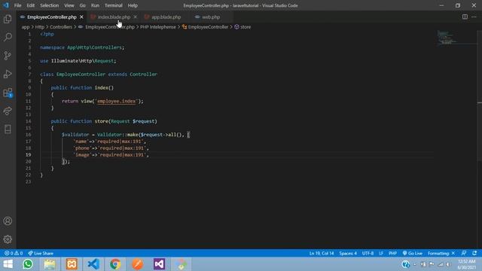Start Live Share from status bar
The height and width of the screenshot is (271, 482).
[x=41, y=253]
